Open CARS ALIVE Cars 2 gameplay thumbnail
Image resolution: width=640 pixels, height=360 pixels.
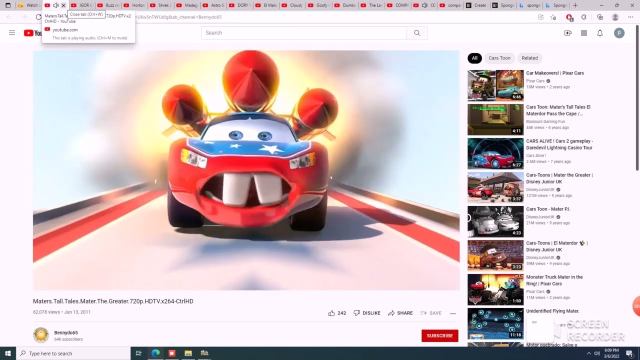(495, 153)
